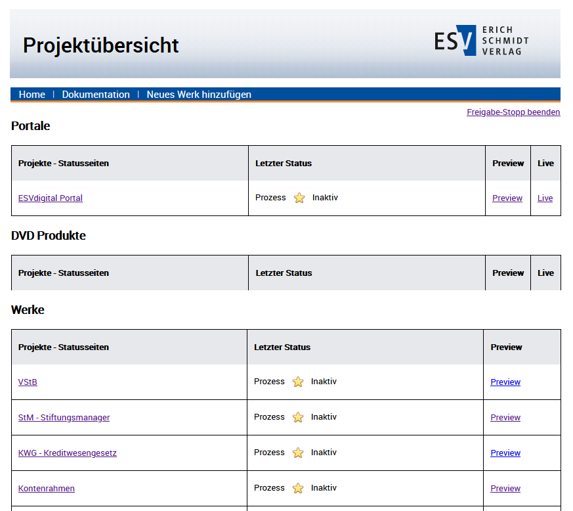The height and width of the screenshot is (511, 573).
Task: Open the Kontenrahmen project link
Action: [47, 488]
